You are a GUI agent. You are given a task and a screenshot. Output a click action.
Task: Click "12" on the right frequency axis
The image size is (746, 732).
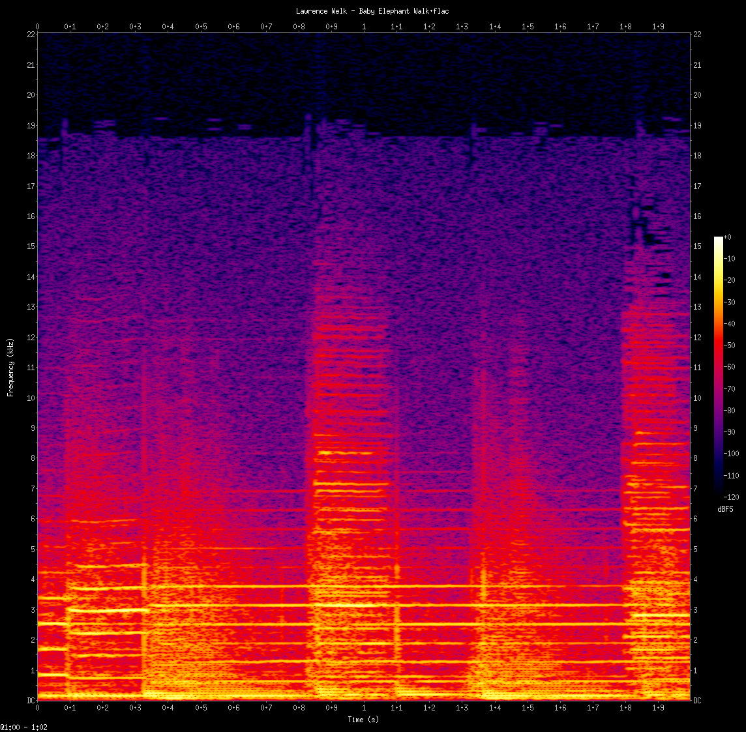point(697,337)
